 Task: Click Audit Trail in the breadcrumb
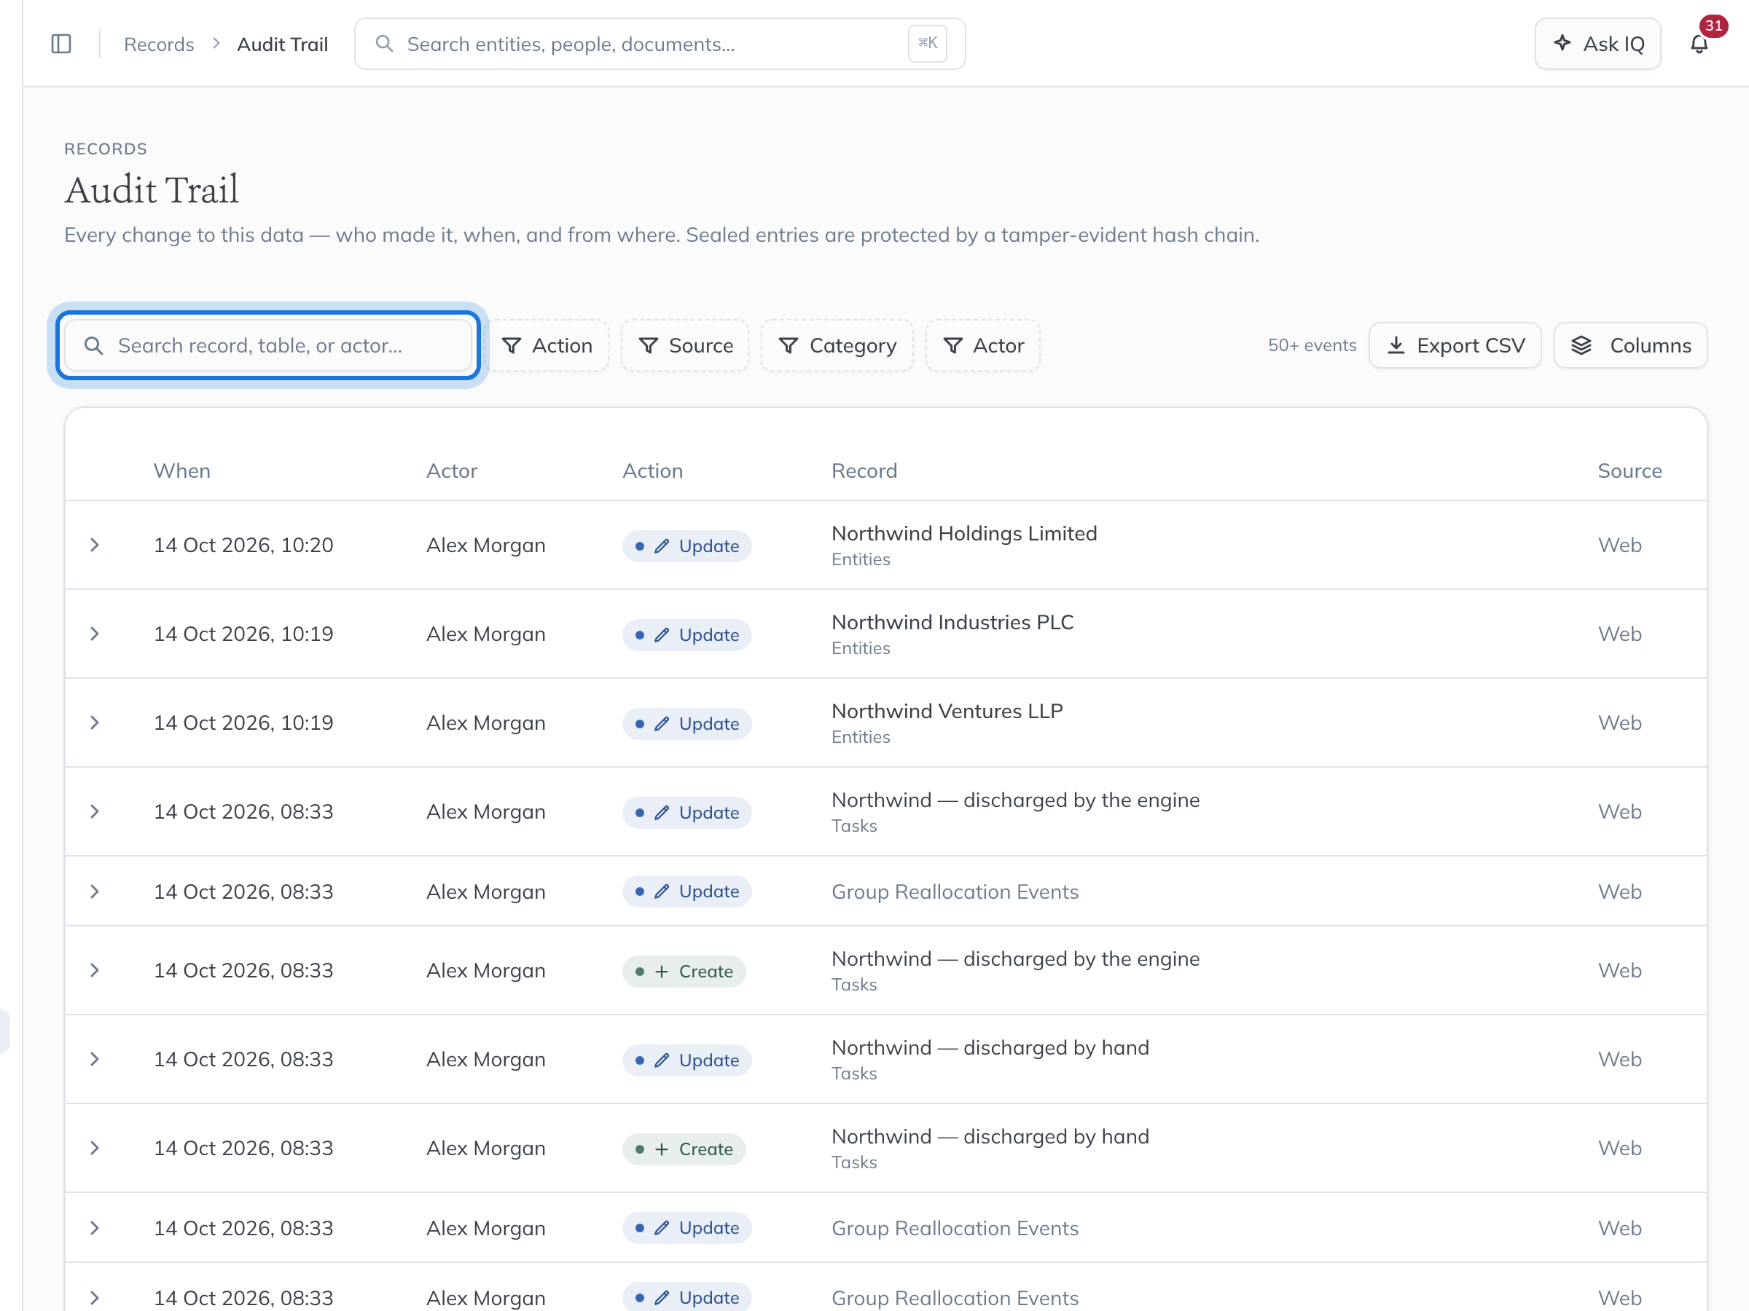point(282,44)
